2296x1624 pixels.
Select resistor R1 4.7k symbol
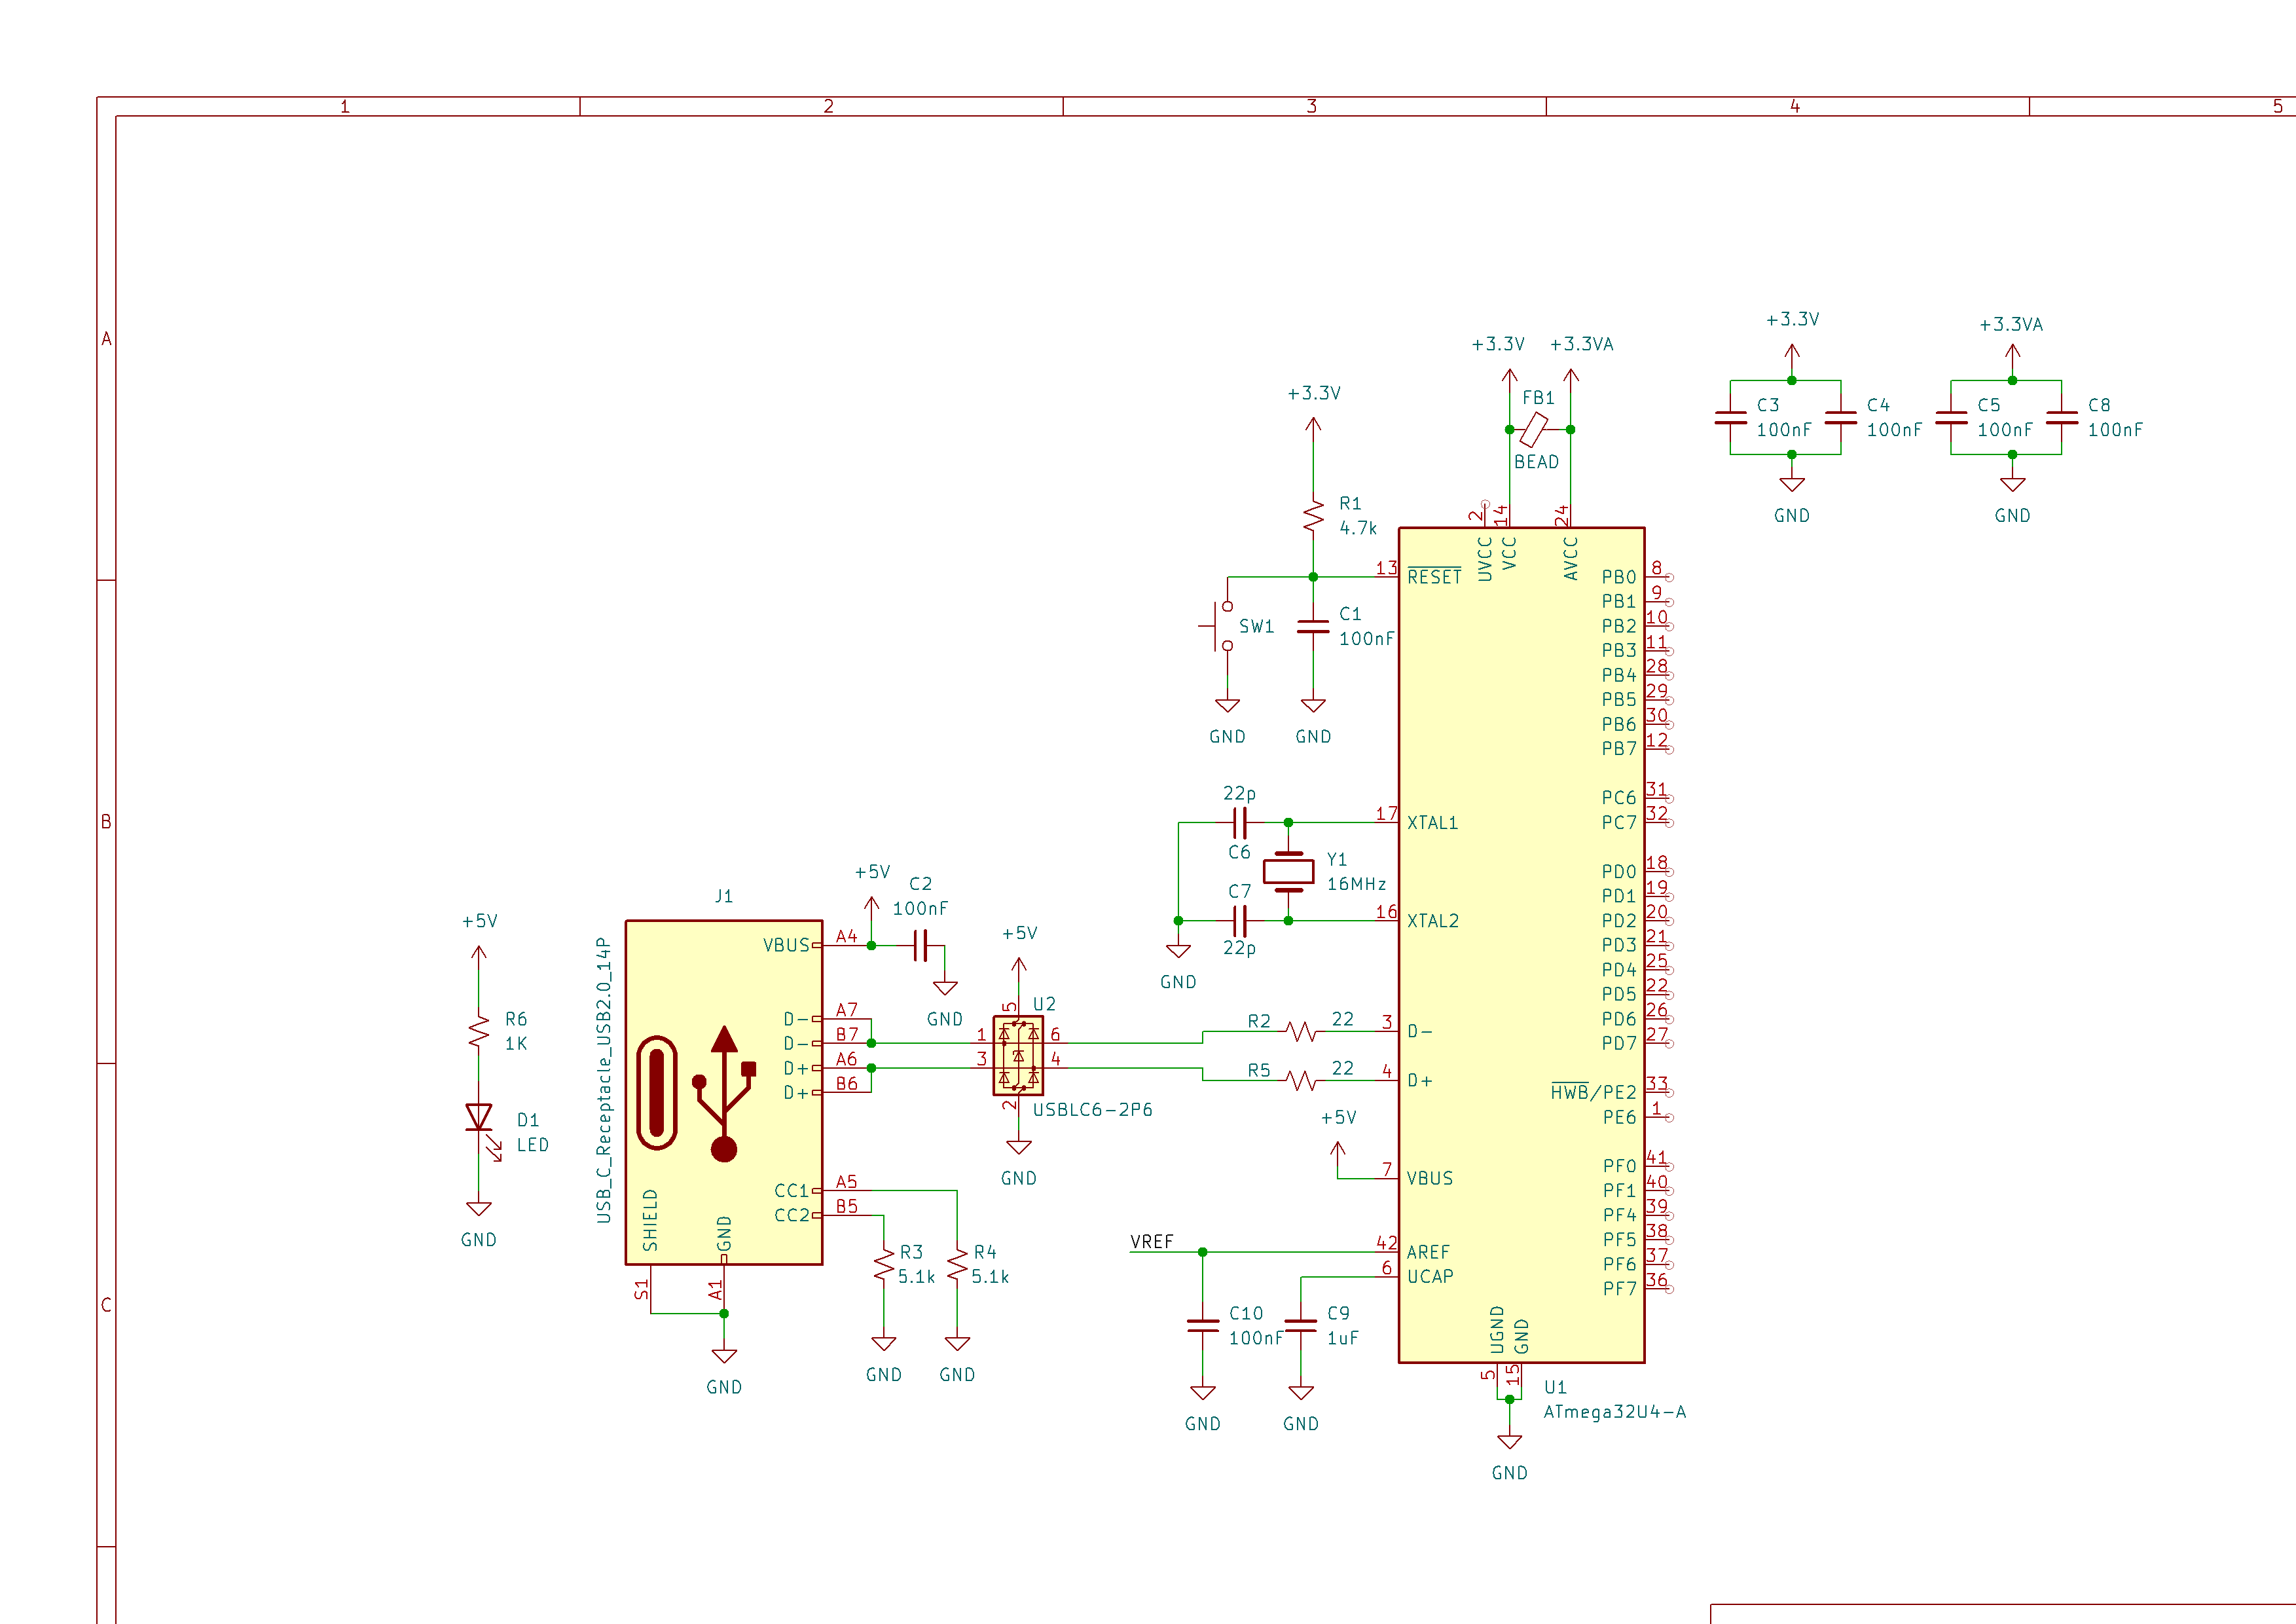click(x=1313, y=516)
